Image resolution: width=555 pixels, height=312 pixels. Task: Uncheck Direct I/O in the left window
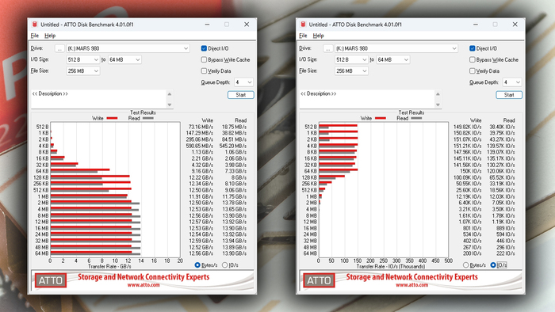coord(204,48)
